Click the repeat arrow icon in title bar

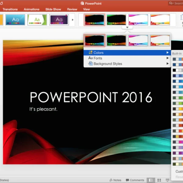coord(1,3)
